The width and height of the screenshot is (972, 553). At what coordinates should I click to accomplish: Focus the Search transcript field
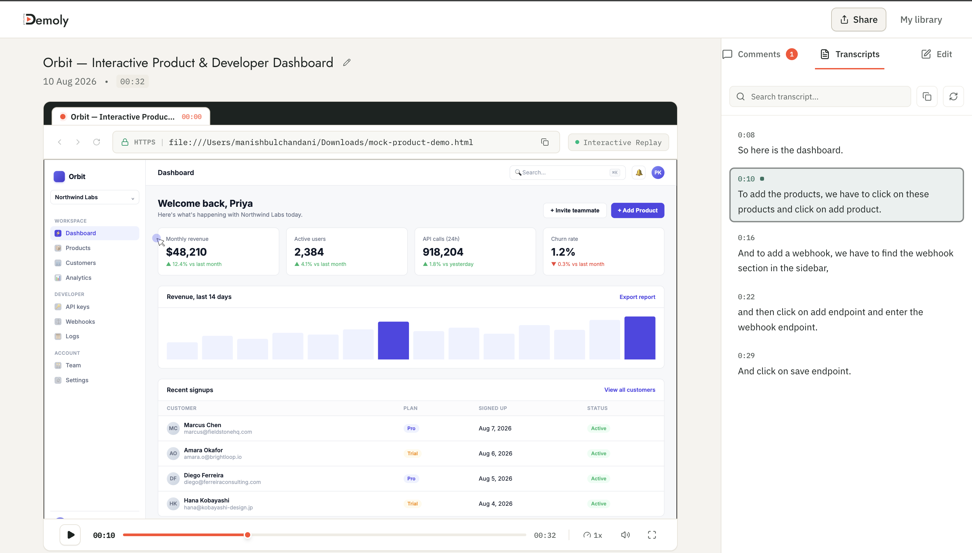pos(820,96)
